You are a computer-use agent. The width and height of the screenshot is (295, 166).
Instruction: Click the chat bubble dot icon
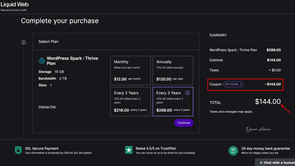click(x=261, y=163)
